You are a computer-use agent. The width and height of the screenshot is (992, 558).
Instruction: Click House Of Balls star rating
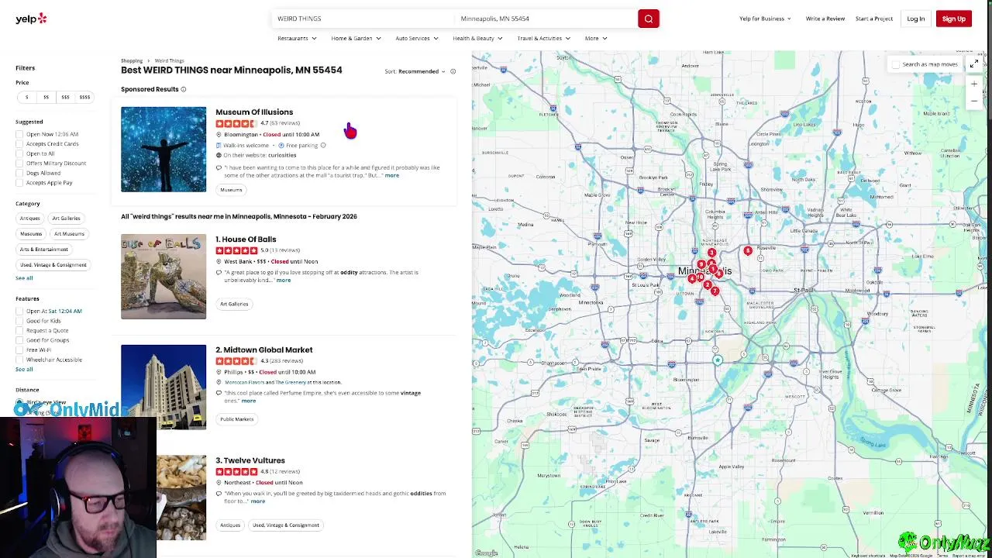click(236, 250)
